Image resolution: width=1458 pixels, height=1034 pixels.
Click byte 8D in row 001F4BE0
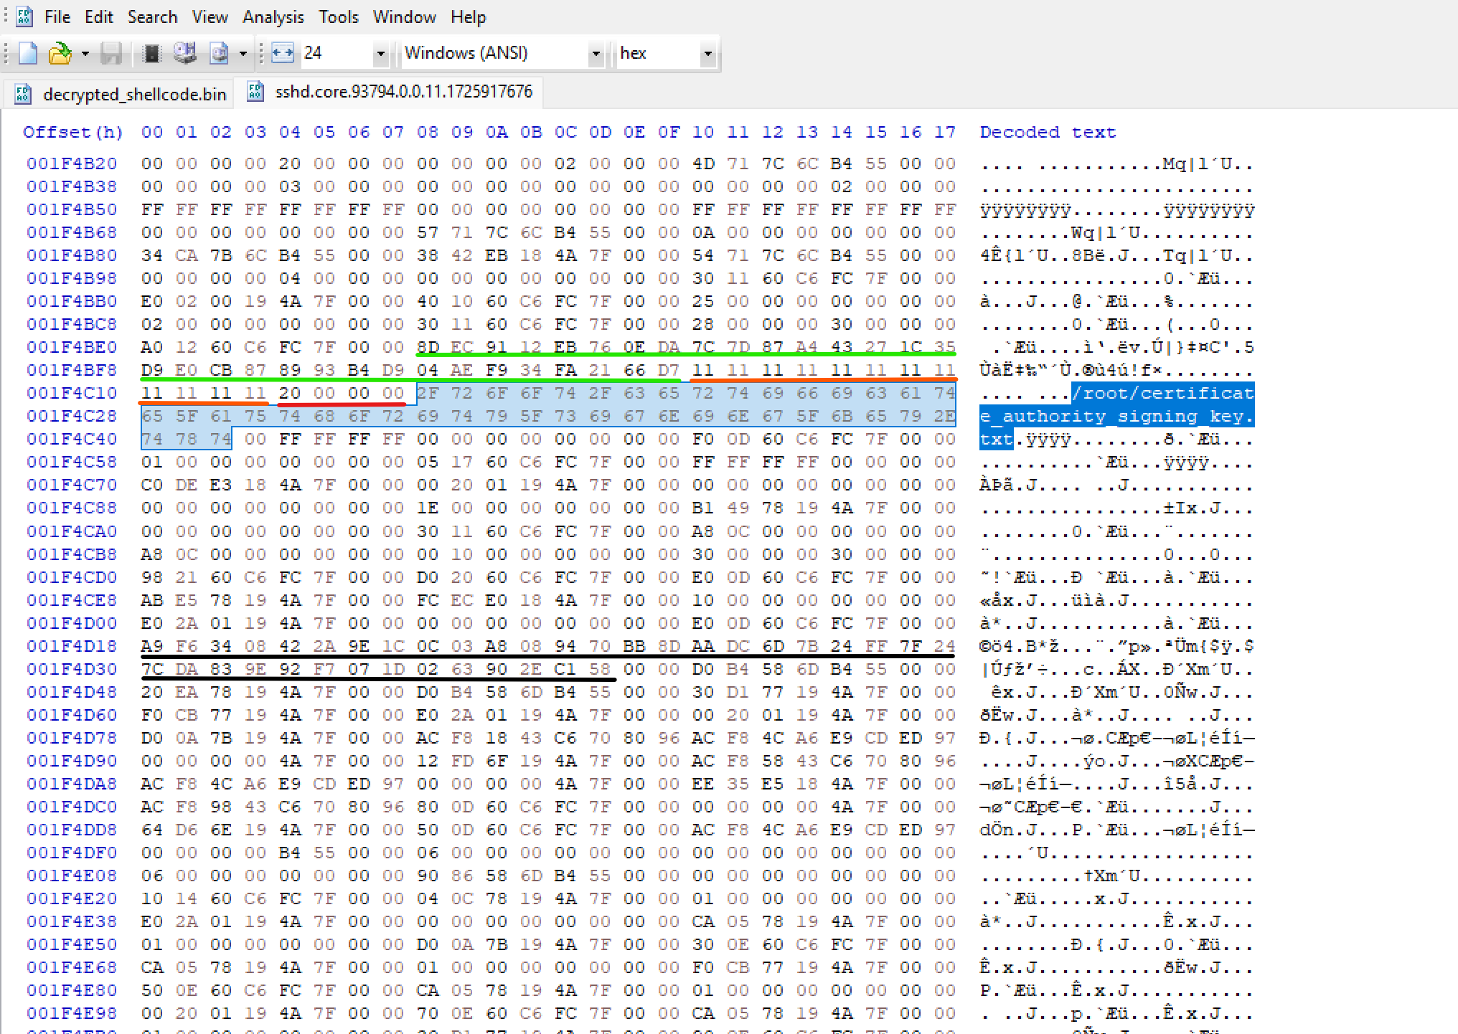click(x=428, y=347)
